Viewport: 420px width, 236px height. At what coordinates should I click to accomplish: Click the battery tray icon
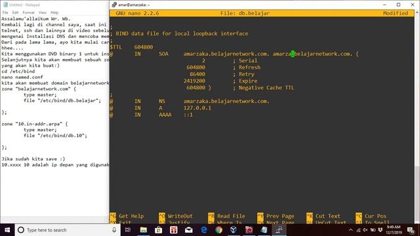click(373, 230)
